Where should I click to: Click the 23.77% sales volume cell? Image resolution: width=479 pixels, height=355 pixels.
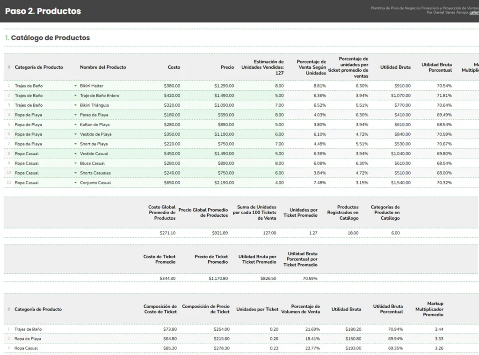pyautogui.click(x=312, y=348)
